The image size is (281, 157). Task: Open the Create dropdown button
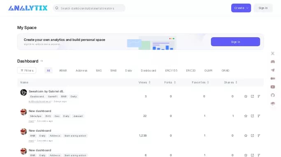(x=241, y=8)
